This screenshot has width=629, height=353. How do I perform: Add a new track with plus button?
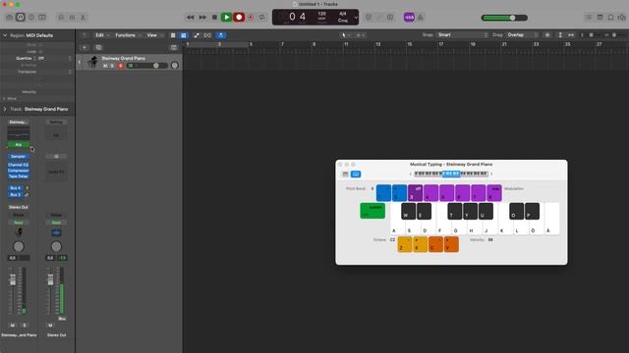[x=85, y=48]
